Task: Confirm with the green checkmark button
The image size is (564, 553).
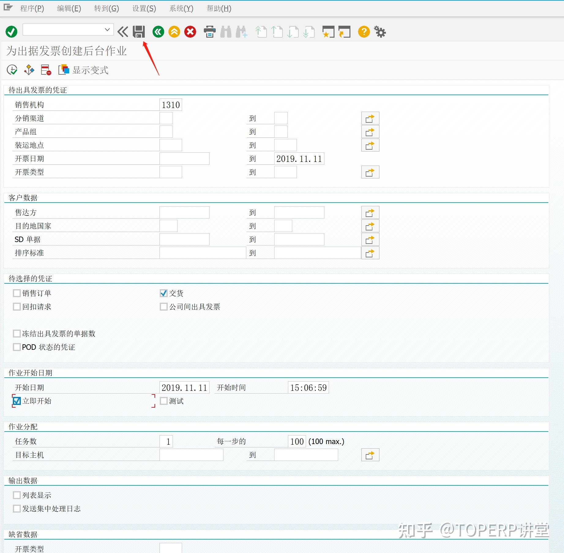Action: (x=11, y=32)
